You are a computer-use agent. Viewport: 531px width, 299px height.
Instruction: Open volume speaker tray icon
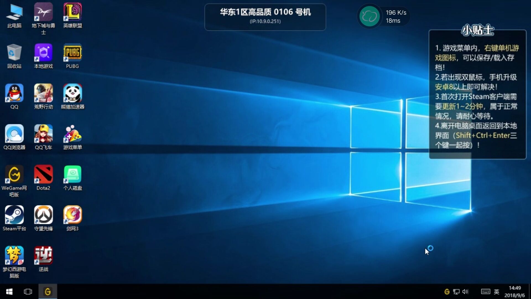pos(465,292)
